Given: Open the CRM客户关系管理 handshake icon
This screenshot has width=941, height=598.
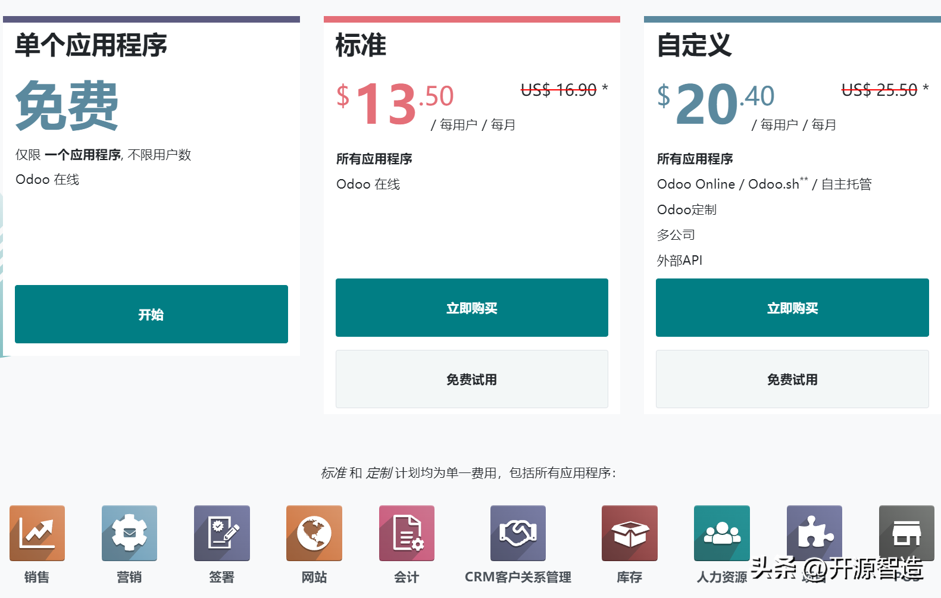Looking at the screenshot, I should coord(518,533).
